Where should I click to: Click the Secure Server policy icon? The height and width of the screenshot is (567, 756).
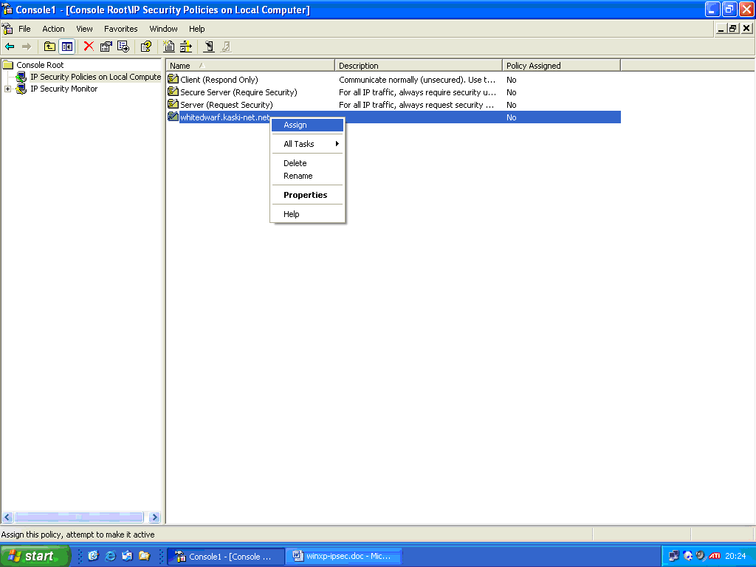(173, 91)
